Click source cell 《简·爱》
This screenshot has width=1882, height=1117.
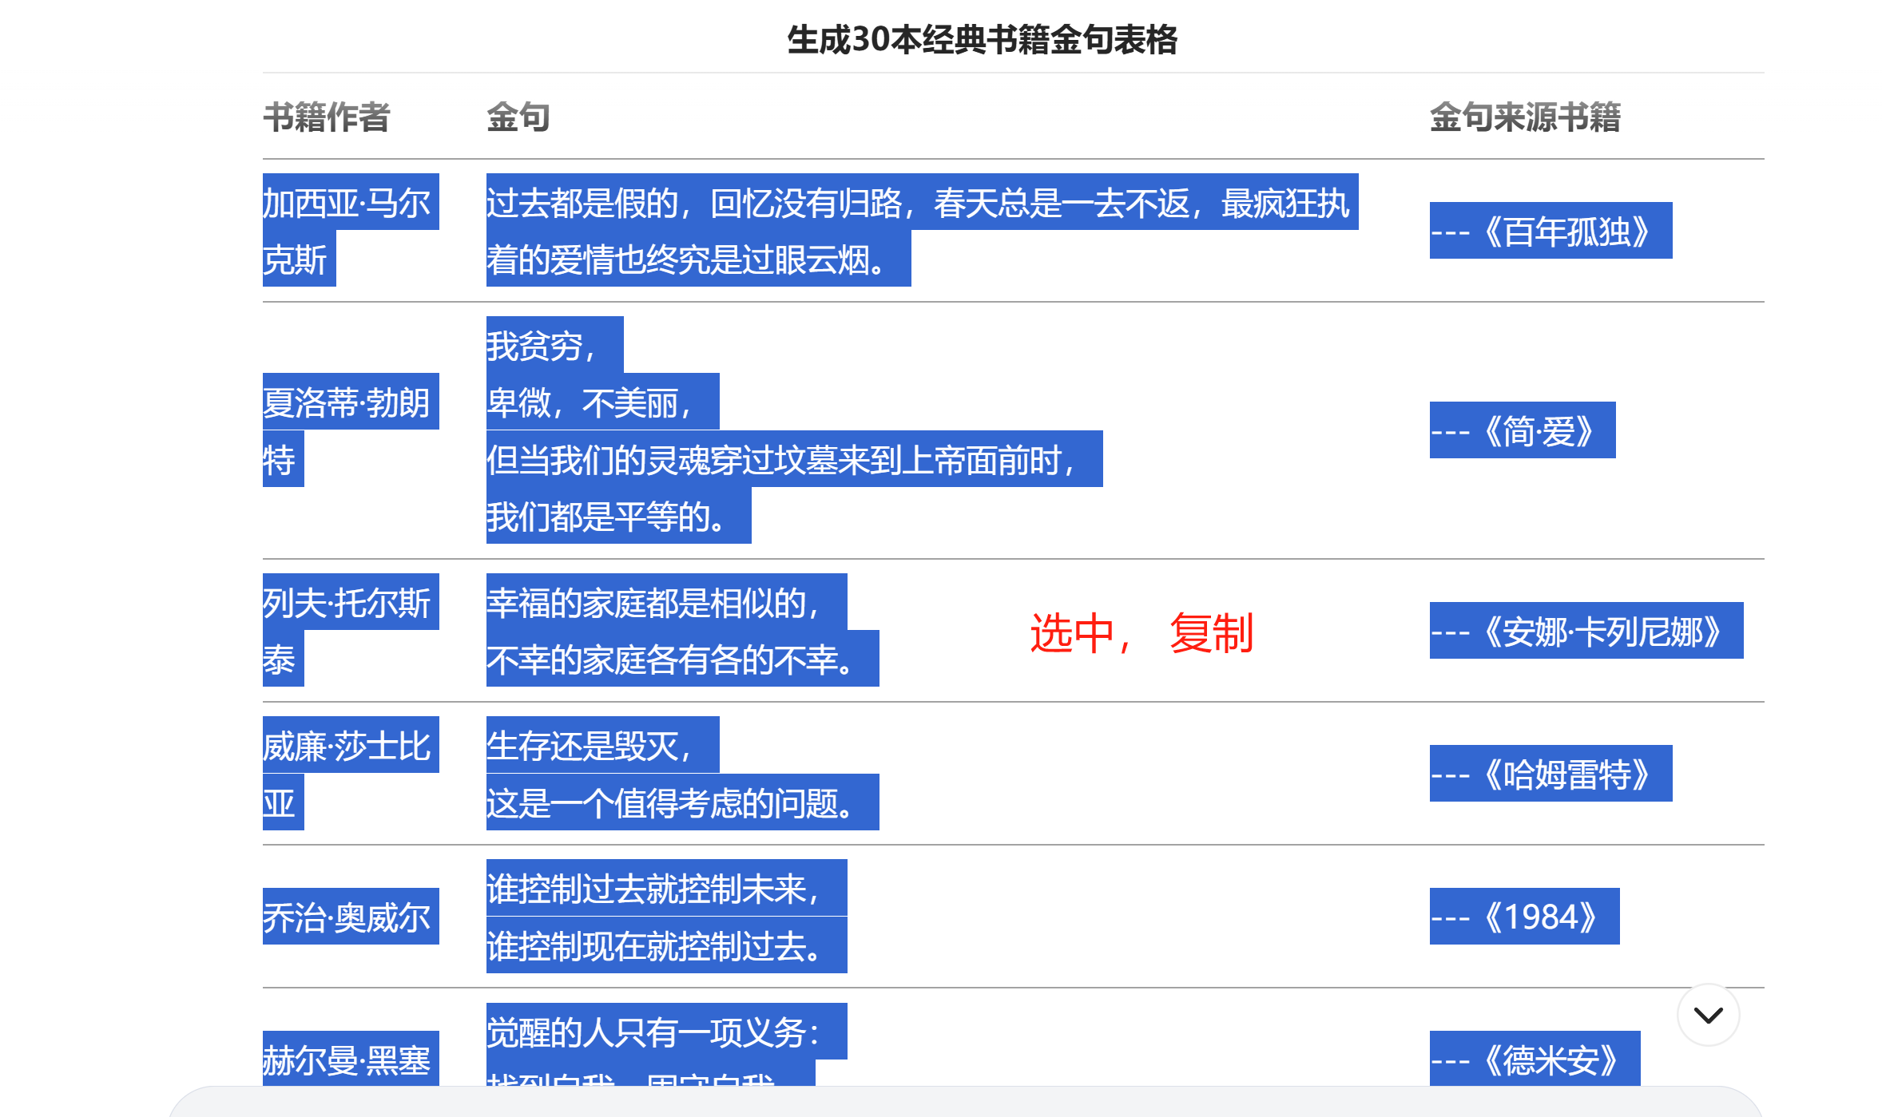click(x=1523, y=430)
